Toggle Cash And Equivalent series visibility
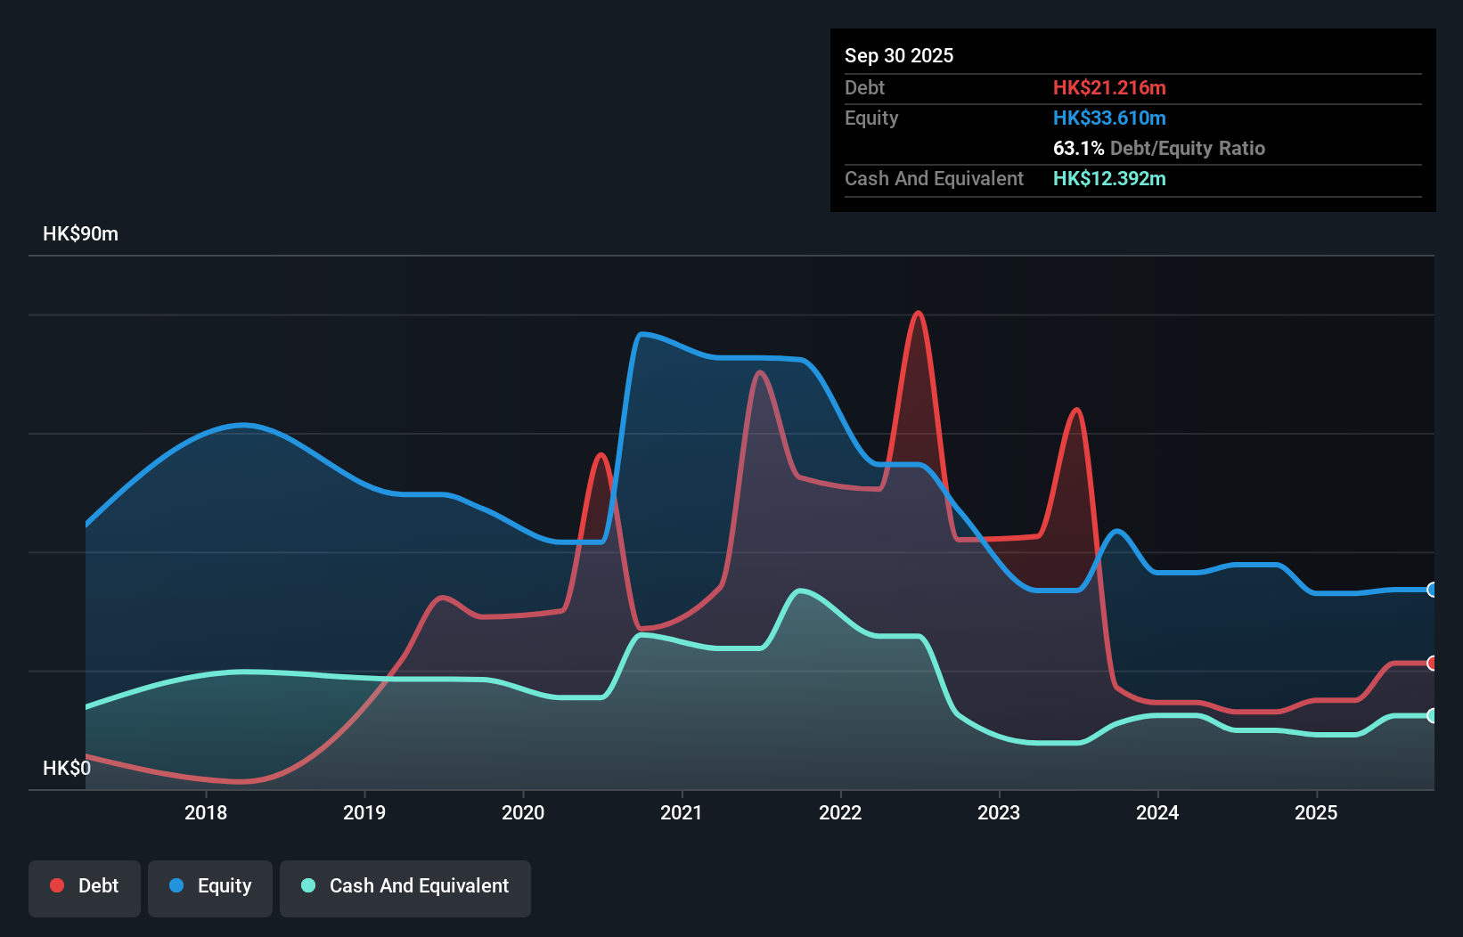Viewport: 1463px width, 937px height. point(405,887)
